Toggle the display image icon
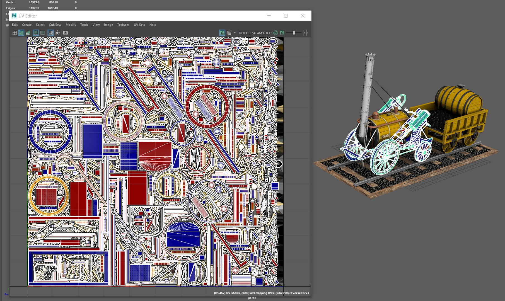This screenshot has width=505, height=301. point(222,33)
